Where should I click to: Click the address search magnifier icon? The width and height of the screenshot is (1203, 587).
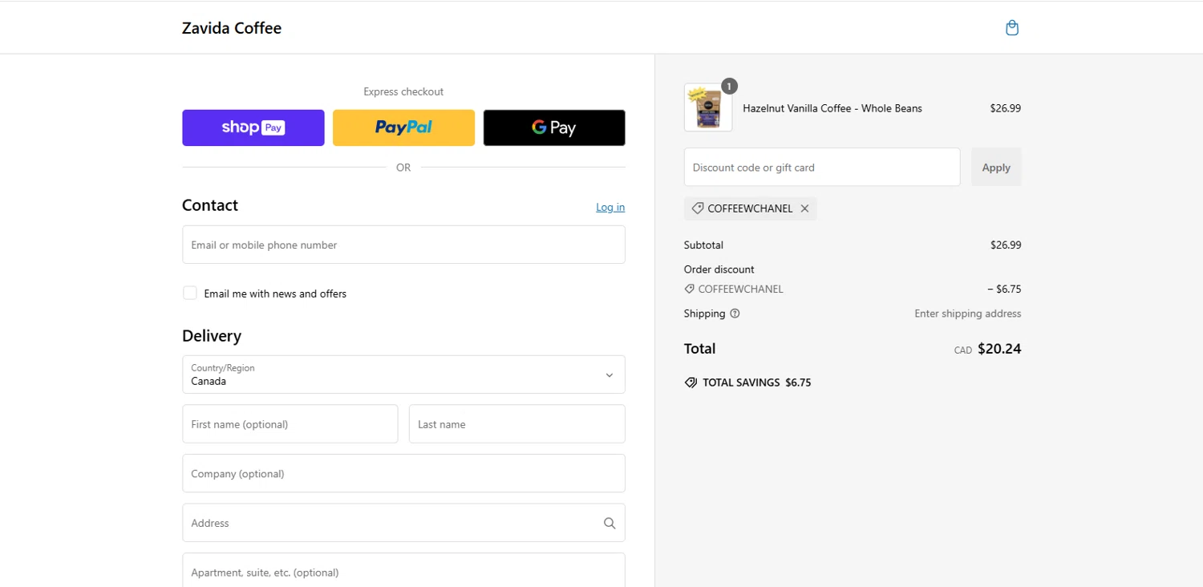click(610, 523)
